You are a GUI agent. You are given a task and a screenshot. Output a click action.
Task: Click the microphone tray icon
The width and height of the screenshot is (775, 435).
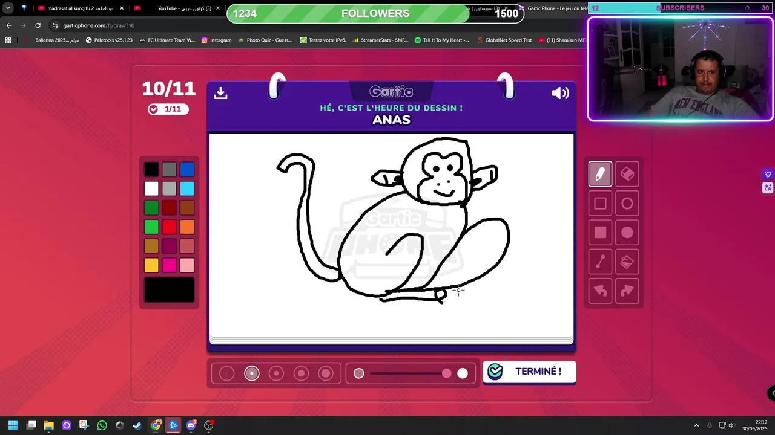[710, 425]
